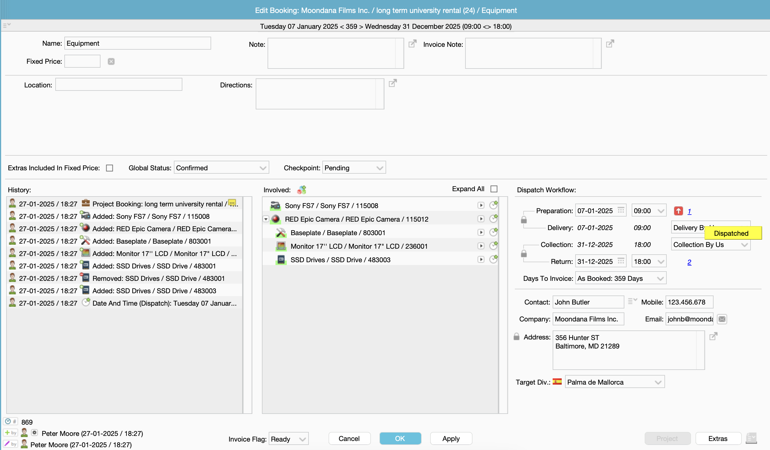Click the Return link numbered 2
Viewport: 770px width, 450px height.
click(689, 262)
